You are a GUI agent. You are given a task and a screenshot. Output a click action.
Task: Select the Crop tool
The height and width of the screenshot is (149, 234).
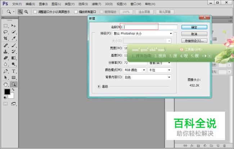[x=6, y=38]
